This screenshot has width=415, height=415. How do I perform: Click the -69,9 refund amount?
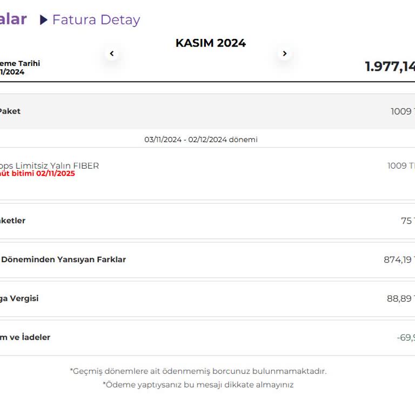(405, 337)
